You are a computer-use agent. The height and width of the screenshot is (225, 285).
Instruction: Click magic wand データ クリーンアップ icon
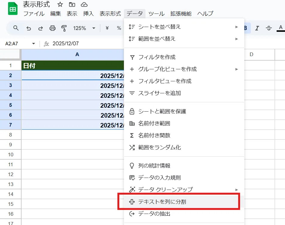pyautogui.click(x=132, y=190)
